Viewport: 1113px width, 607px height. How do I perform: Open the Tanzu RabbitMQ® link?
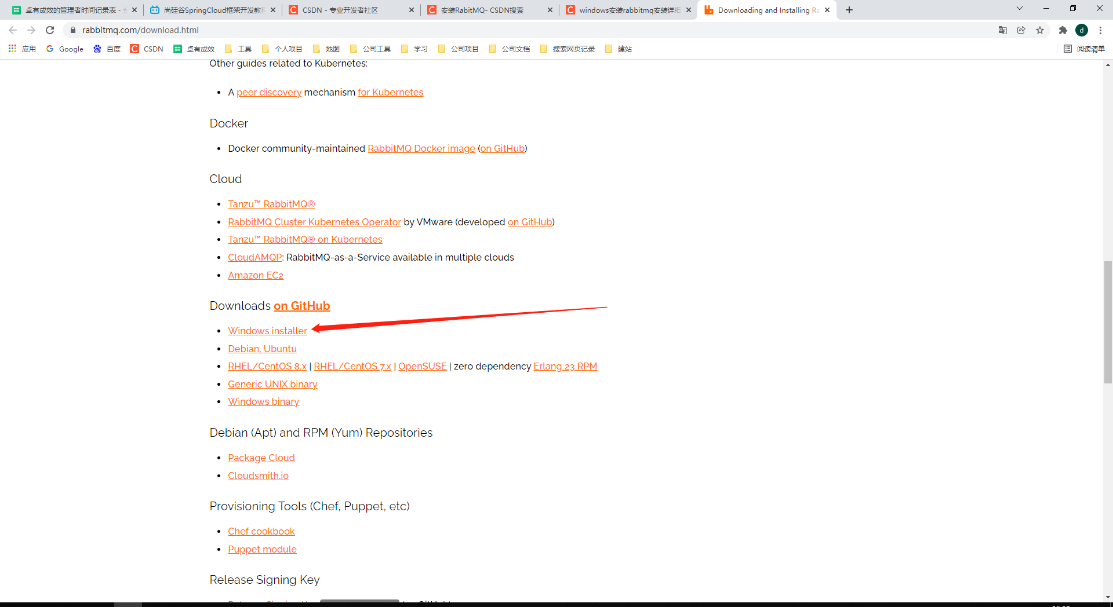(x=271, y=204)
